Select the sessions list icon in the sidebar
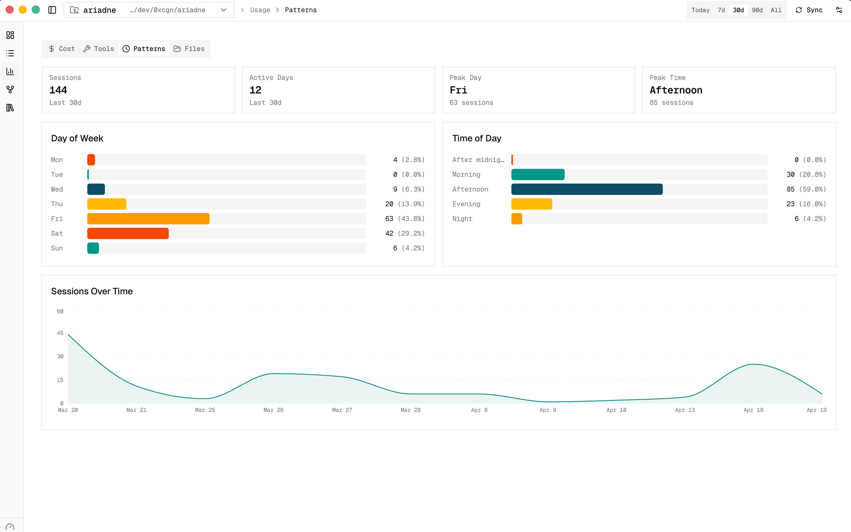This screenshot has width=851, height=532. click(10, 53)
